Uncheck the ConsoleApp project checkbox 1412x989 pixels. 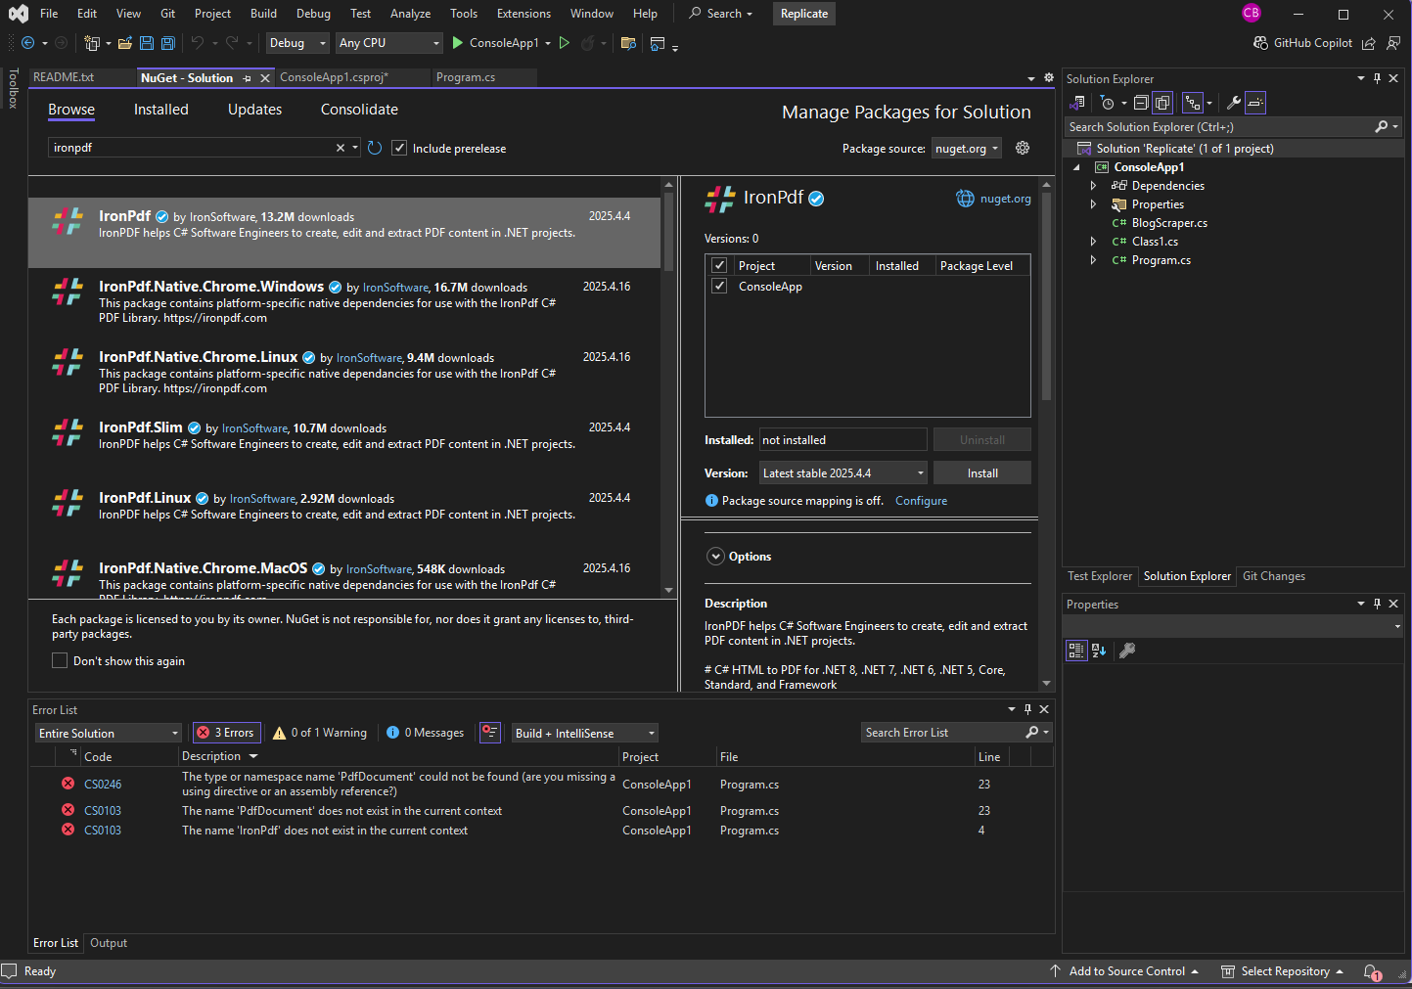pyautogui.click(x=719, y=286)
